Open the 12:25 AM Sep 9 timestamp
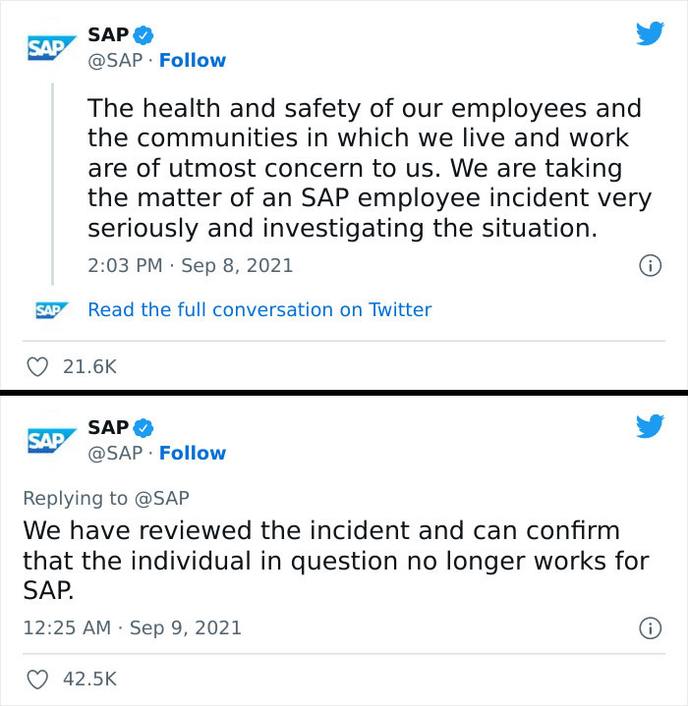The image size is (688, 706). pyautogui.click(x=132, y=627)
